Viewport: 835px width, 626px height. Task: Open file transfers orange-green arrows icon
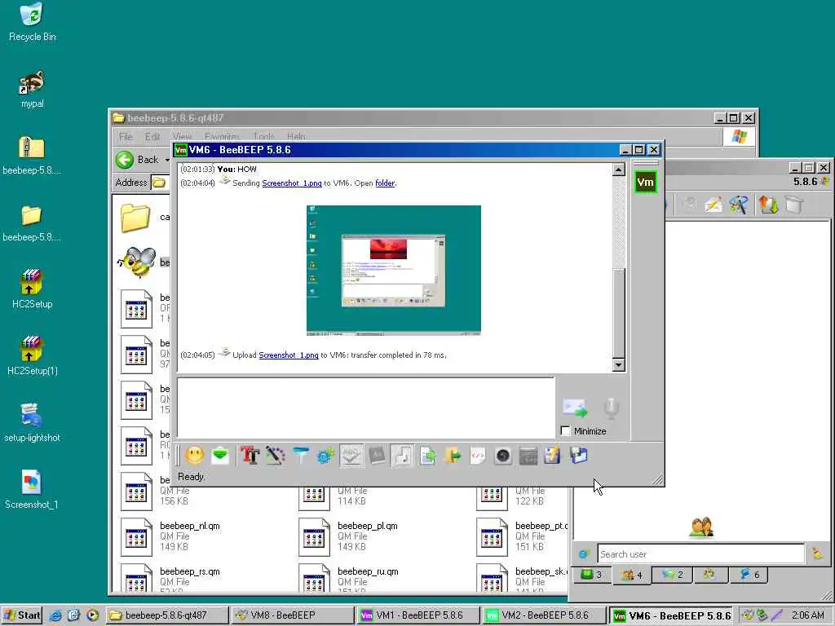(x=768, y=205)
